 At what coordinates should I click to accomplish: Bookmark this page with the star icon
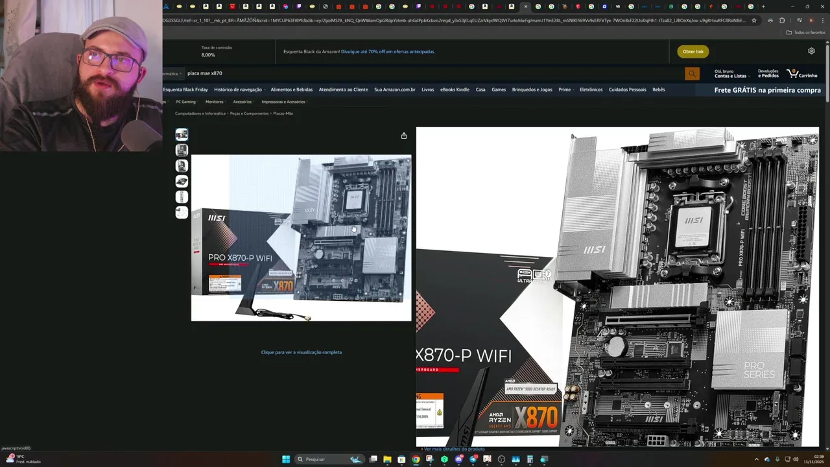click(x=753, y=20)
